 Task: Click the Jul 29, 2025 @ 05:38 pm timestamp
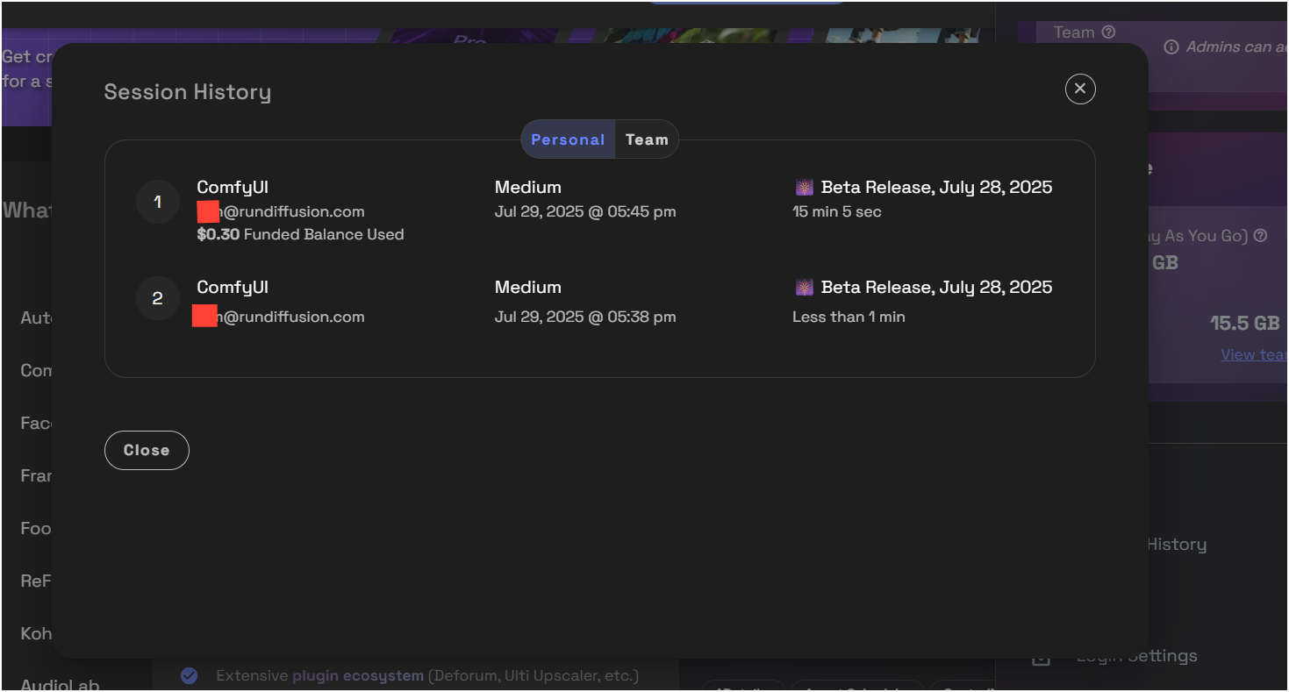pos(585,317)
